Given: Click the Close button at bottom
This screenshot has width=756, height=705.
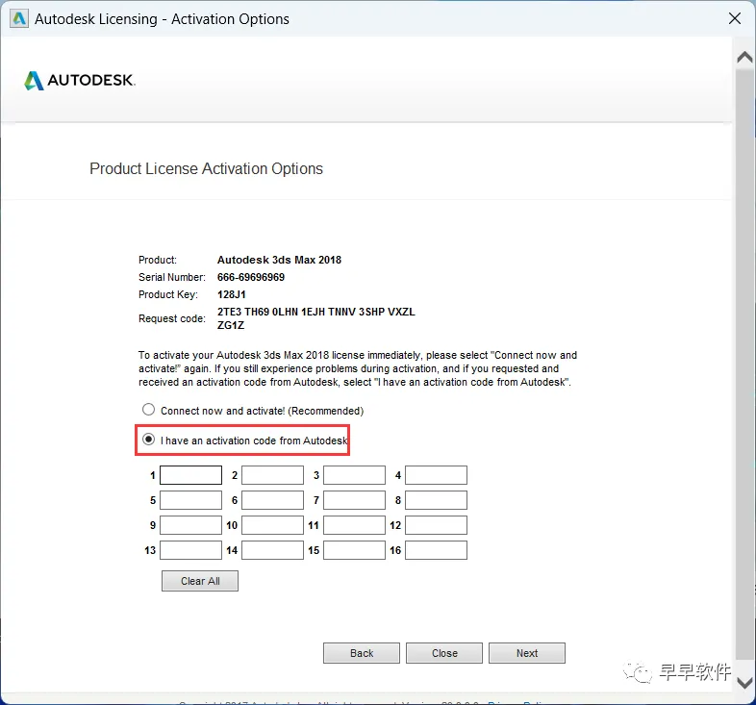Looking at the screenshot, I should coord(444,653).
